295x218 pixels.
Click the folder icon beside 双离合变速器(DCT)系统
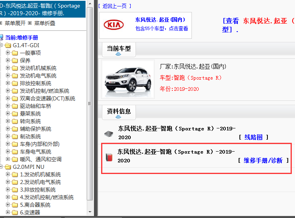point(15,98)
